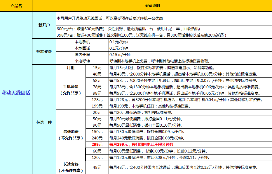Viewport: 272px width, 174px height.
Task: Click the 来电呼转 cell
Action: click(82, 61)
